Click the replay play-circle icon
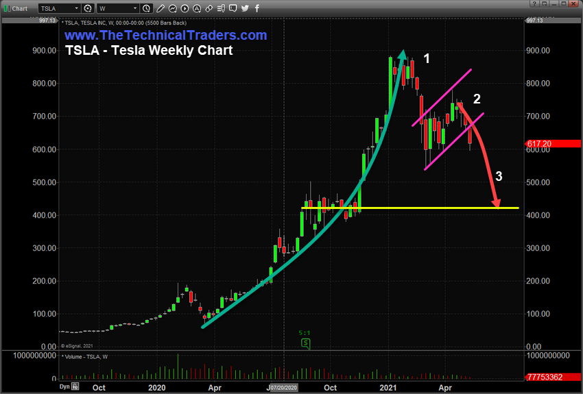Viewport: 583px width, 394px height. click(x=185, y=8)
